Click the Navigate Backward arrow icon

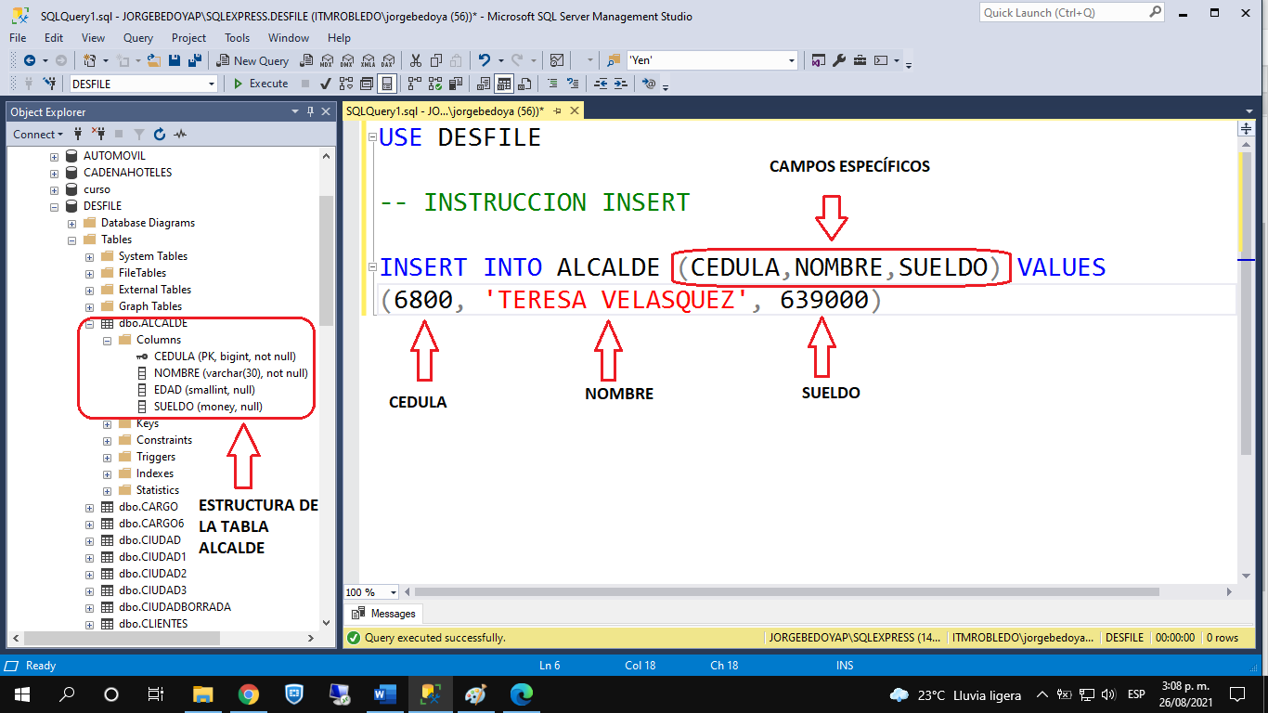point(30,60)
